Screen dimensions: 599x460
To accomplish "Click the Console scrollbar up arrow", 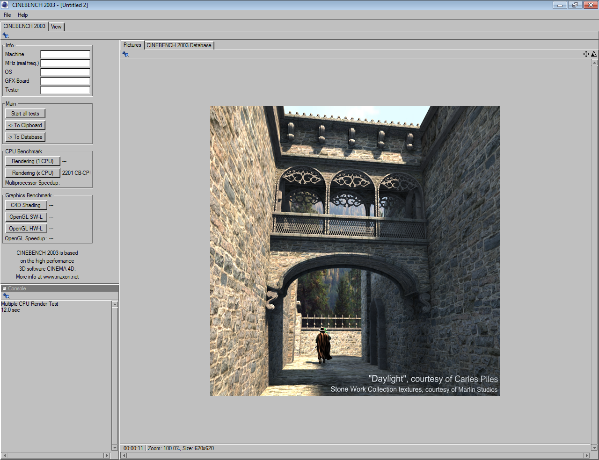I will pos(115,304).
